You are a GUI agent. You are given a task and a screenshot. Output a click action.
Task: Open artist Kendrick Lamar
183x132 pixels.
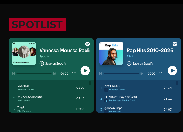(117, 90)
